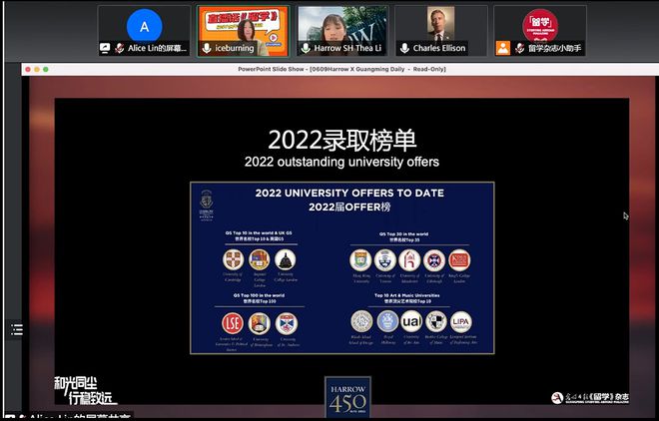The image size is (659, 421).
Task: Click the green microphone icon for Harrow SH Thea Li
Action: 306,48
